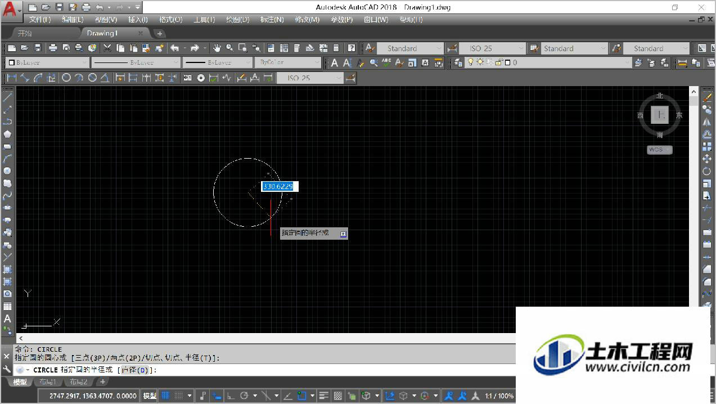
Task: Open the linetype ByLayer dropdown
Action: tap(136, 62)
